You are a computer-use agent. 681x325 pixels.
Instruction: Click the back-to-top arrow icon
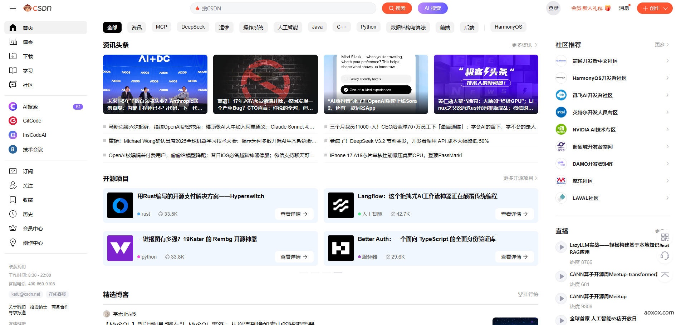click(x=665, y=275)
